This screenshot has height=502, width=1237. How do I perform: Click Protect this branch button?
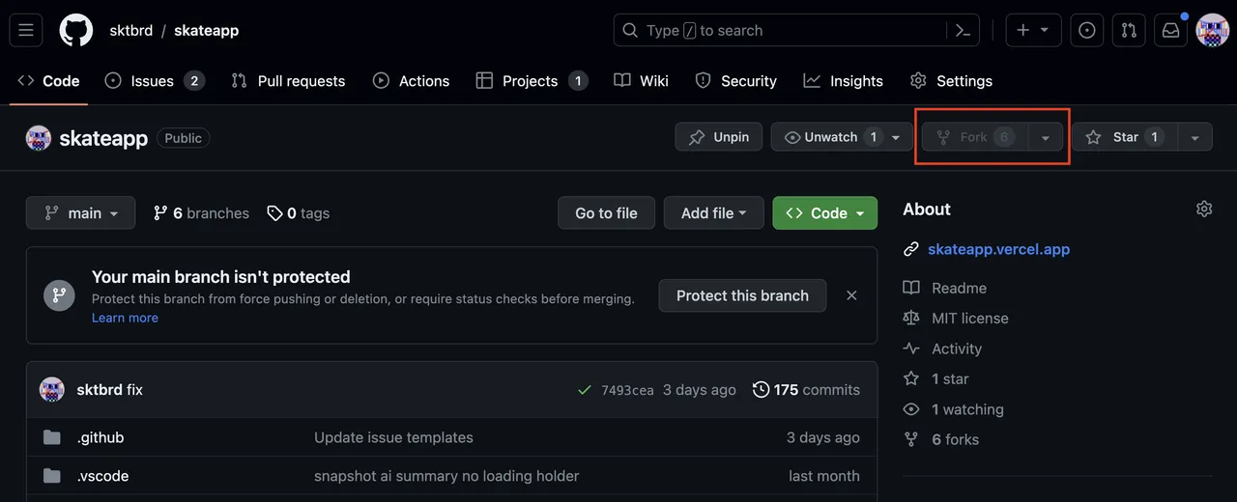click(742, 295)
